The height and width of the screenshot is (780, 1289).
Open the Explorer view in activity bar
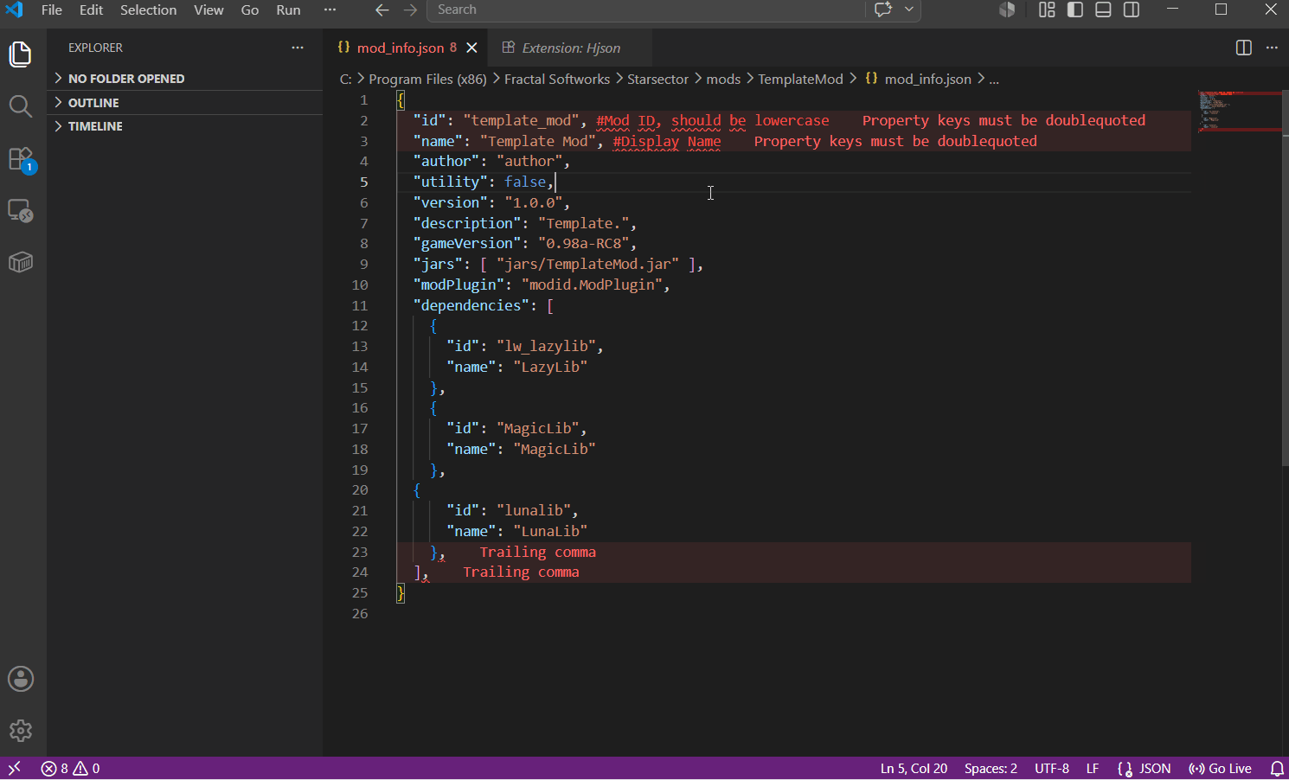tap(20, 54)
